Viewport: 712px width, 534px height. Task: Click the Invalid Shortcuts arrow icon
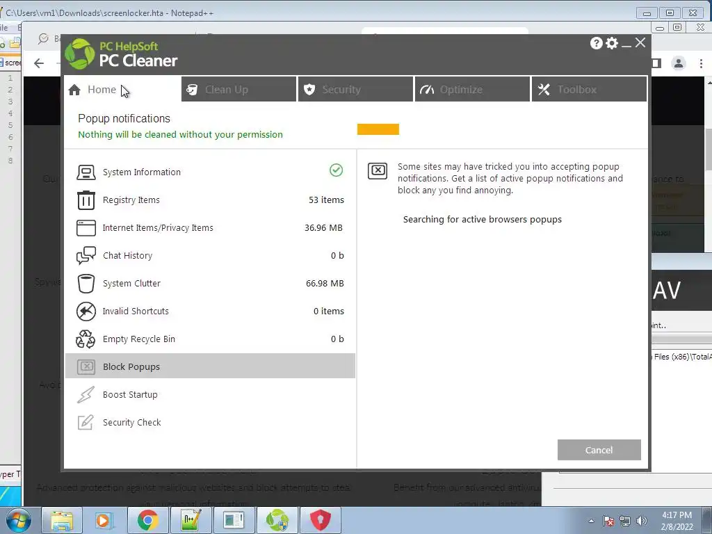click(86, 311)
